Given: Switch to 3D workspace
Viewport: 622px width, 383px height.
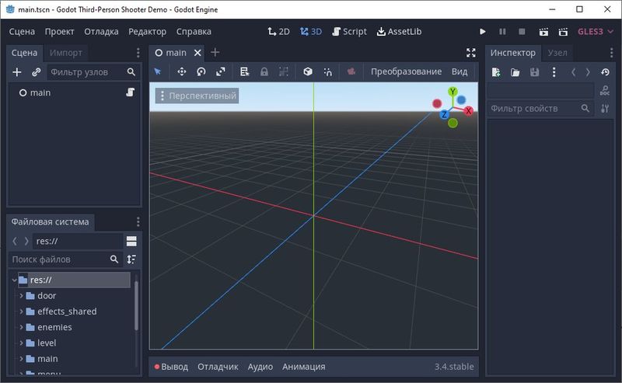Looking at the screenshot, I should [311, 31].
